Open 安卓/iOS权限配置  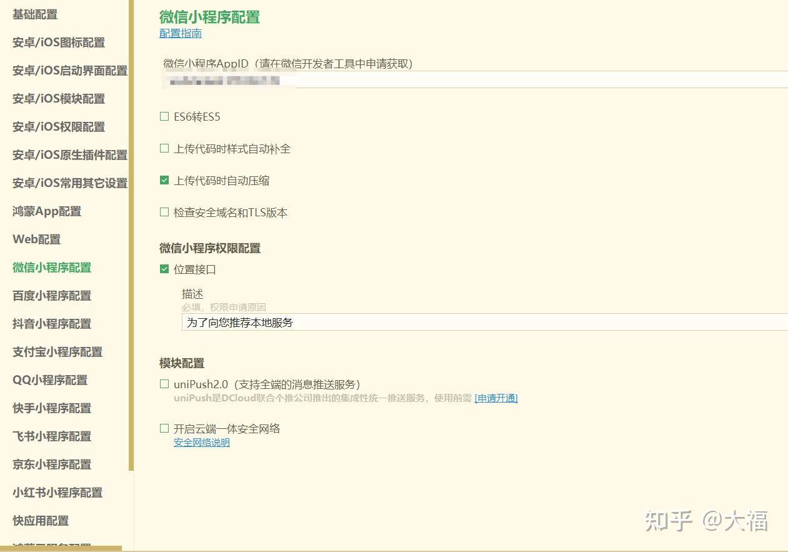59,127
